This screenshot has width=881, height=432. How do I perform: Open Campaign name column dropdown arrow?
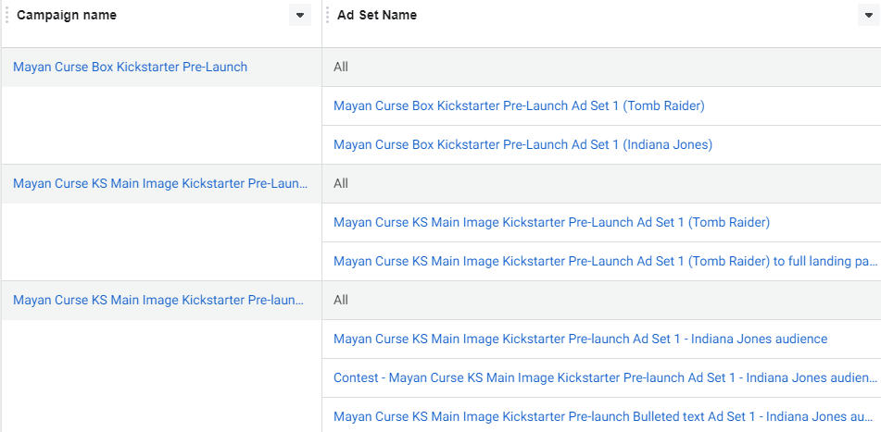(x=300, y=15)
